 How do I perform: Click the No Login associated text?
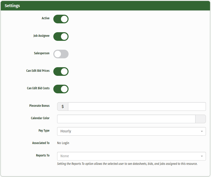coord(63,143)
